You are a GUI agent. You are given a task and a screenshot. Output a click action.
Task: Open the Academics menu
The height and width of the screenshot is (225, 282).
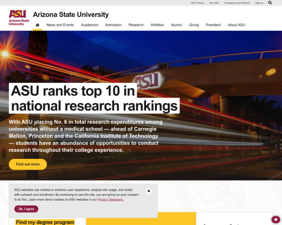click(89, 25)
